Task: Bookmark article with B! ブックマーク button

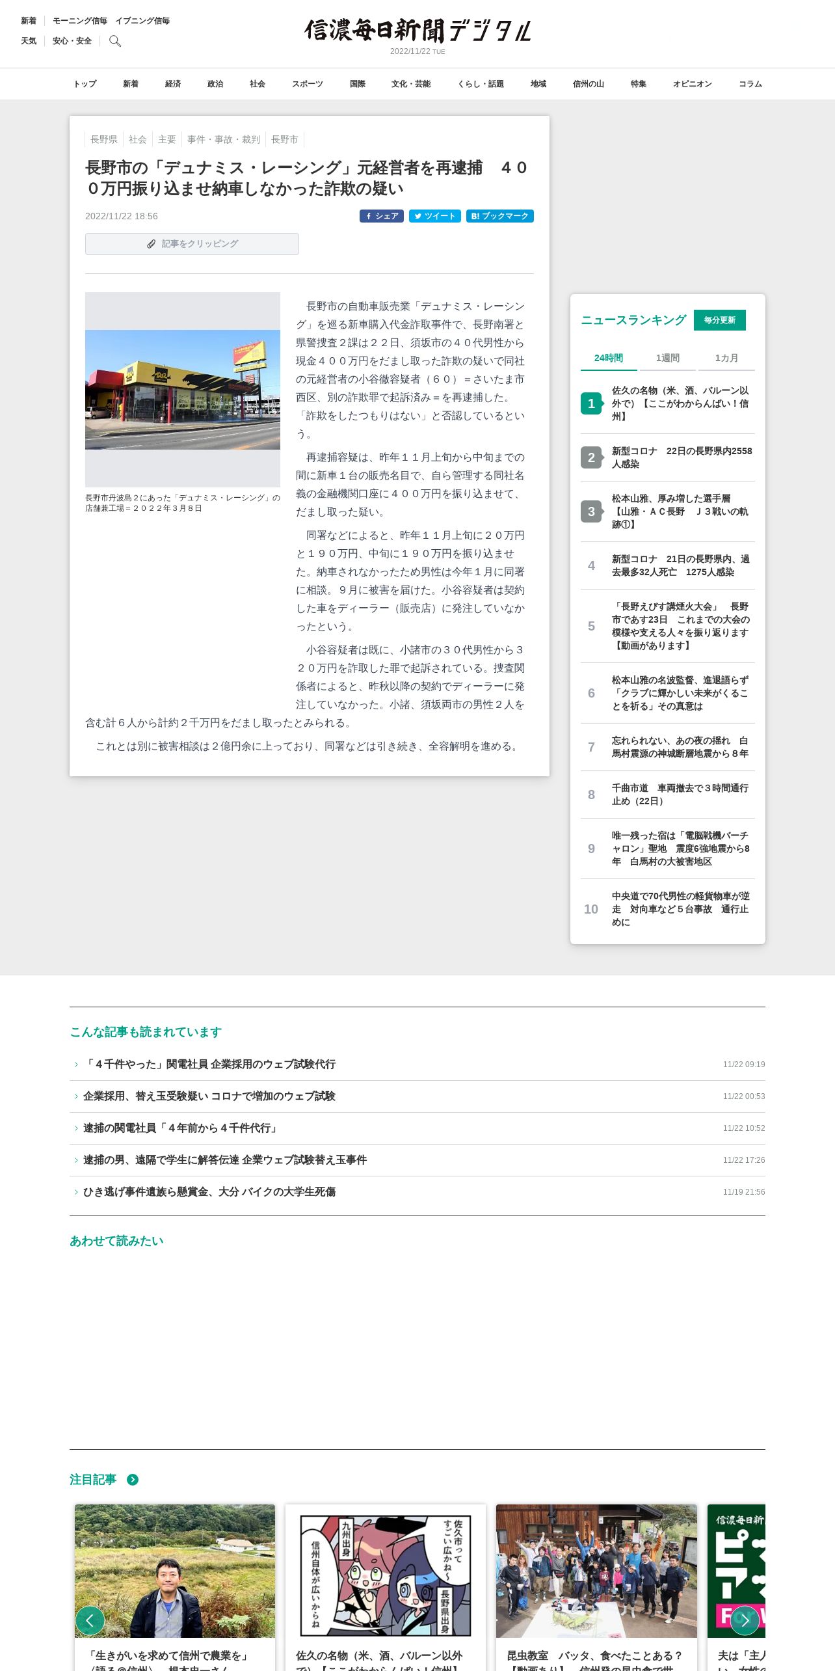Action: (500, 216)
